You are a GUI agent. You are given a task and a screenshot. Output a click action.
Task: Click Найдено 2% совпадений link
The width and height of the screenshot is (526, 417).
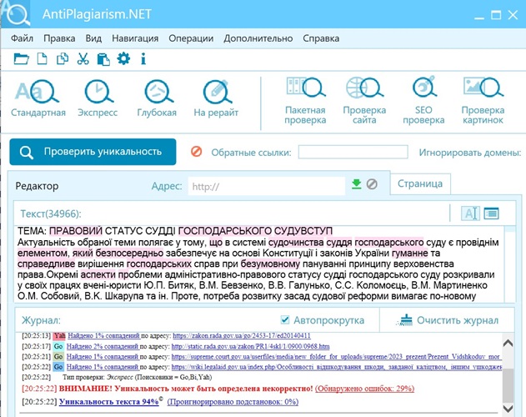click(103, 346)
